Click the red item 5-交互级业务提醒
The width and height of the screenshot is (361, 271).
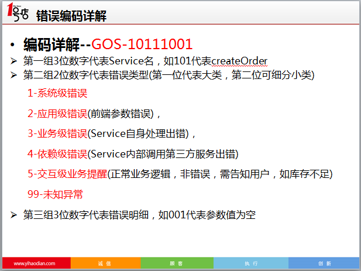(67, 174)
